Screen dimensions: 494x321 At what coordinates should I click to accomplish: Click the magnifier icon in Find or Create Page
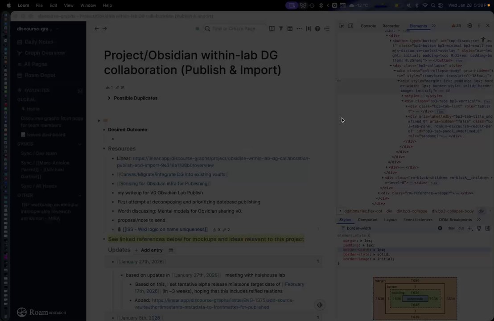tap(207, 29)
